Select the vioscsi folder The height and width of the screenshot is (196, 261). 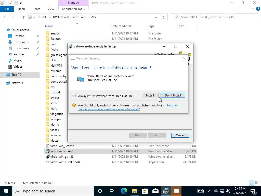point(55,130)
